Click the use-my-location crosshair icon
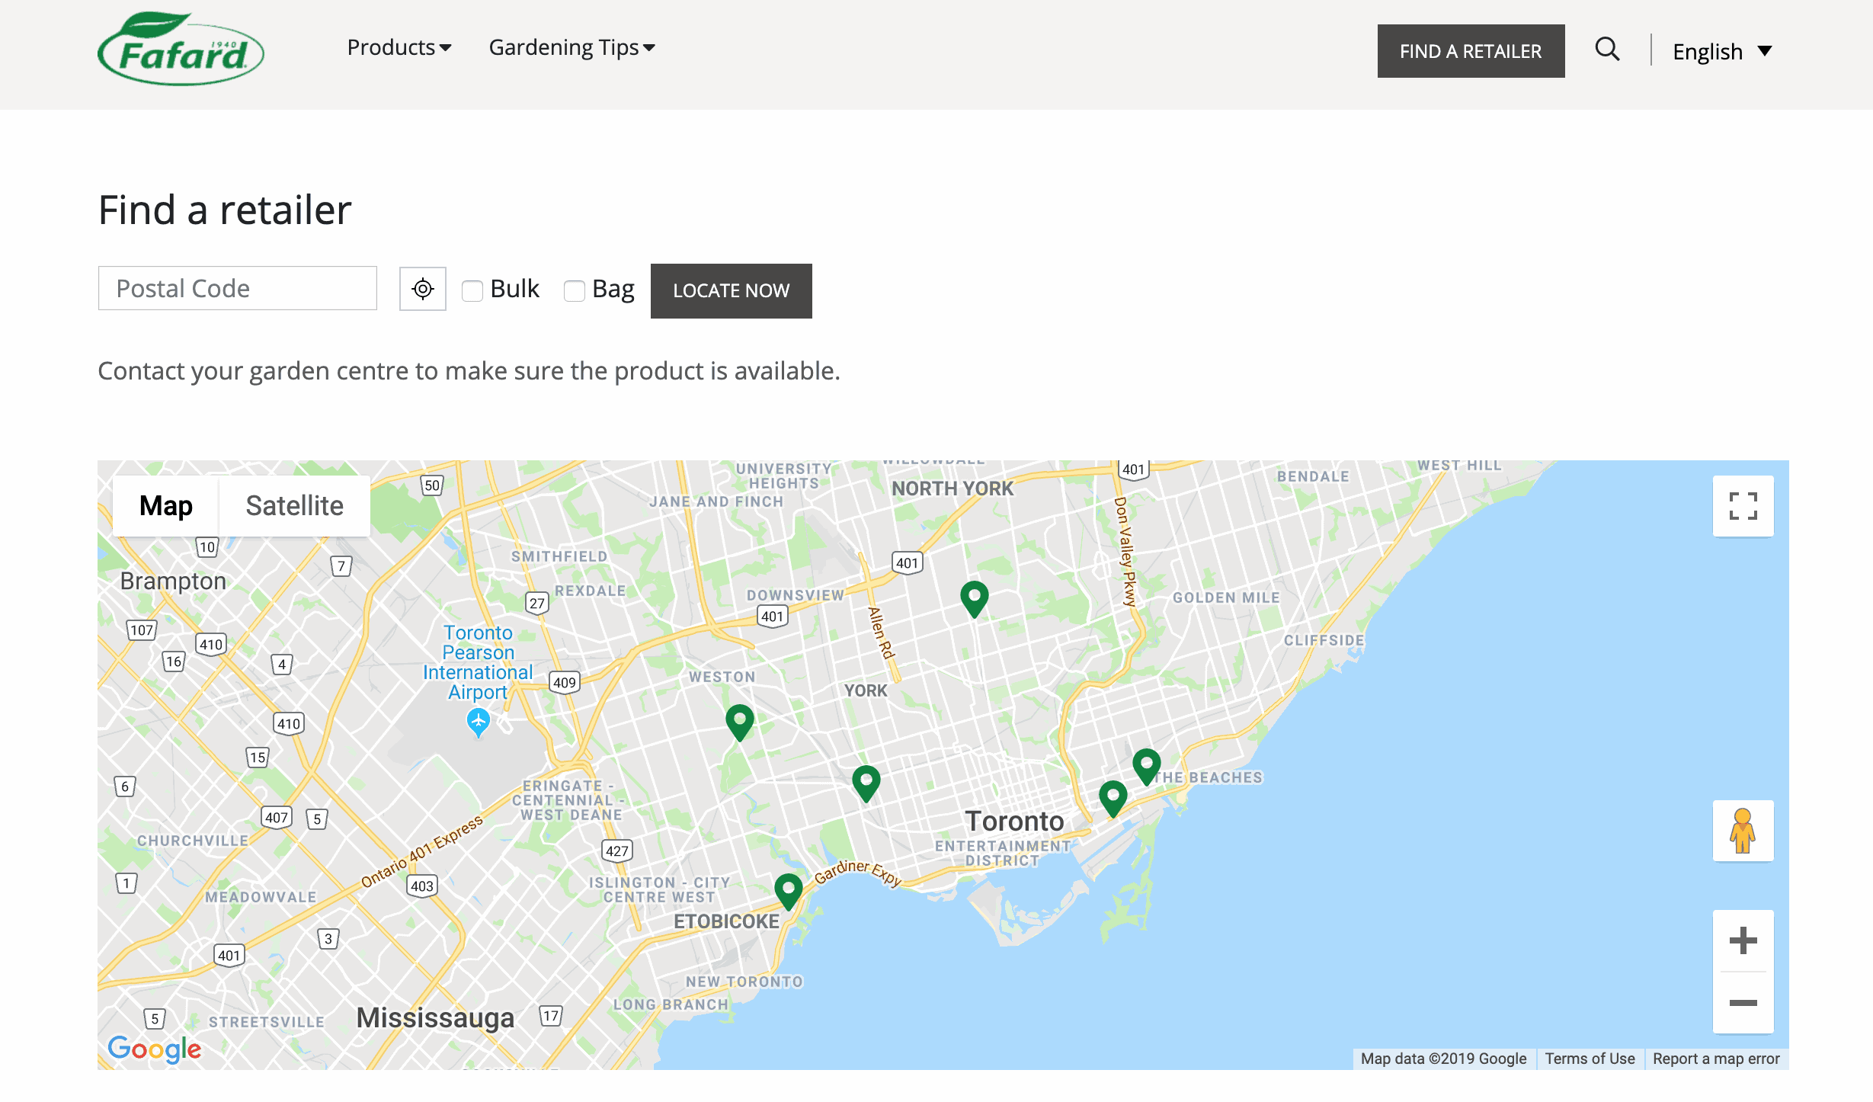This screenshot has height=1102, width=1873. (x=423, y=289)
